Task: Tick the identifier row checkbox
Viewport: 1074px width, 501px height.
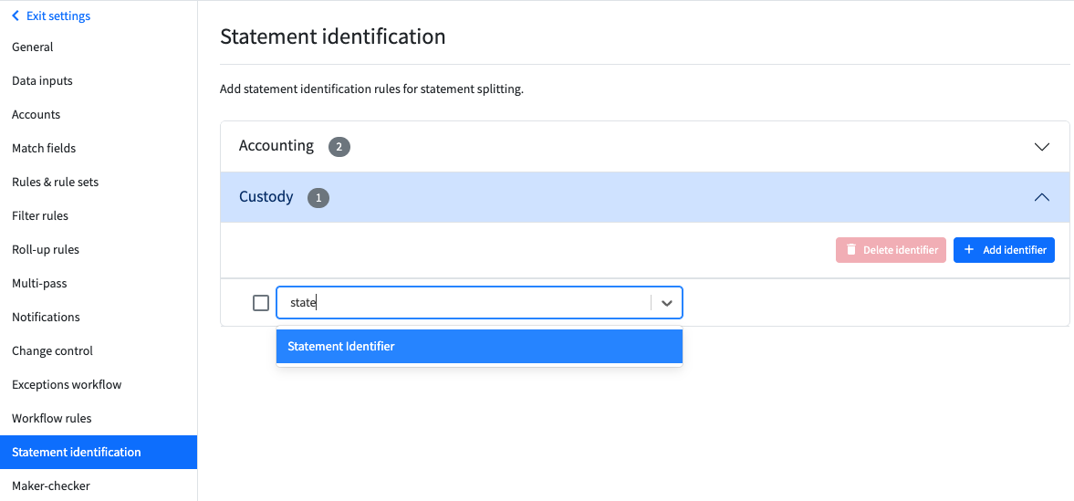Action: (261, 302)
